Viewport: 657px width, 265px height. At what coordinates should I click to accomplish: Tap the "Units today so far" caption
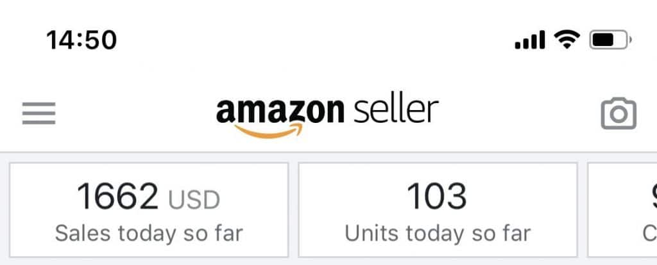[x=438, y=233]
